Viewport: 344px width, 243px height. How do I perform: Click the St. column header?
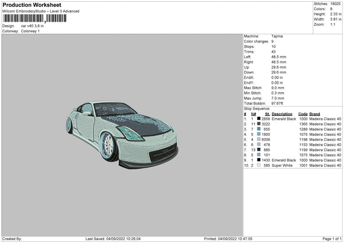click(x=267, y=113)
